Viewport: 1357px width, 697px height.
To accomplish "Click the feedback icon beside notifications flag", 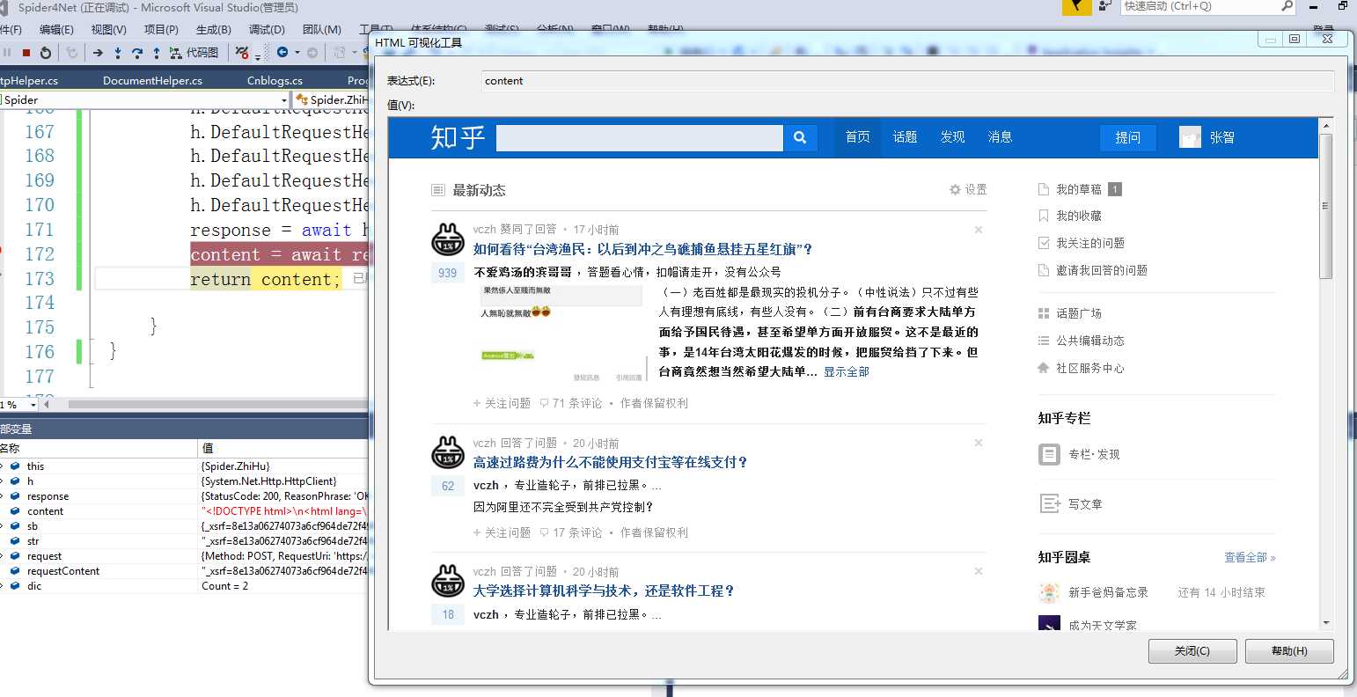I will pos(1104,7).
